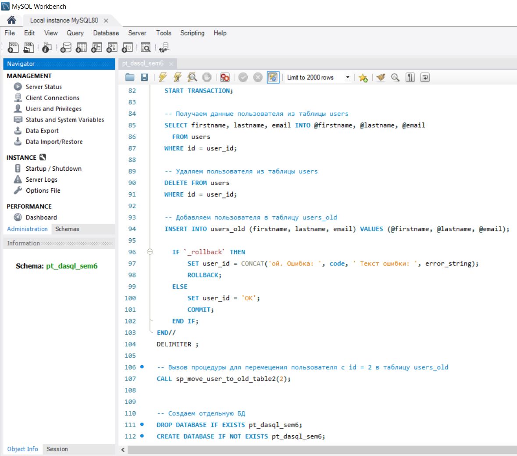Toggle stop-on-error for script execution
The height and width of the screenshot is (456, 517).
coord(225,78)
